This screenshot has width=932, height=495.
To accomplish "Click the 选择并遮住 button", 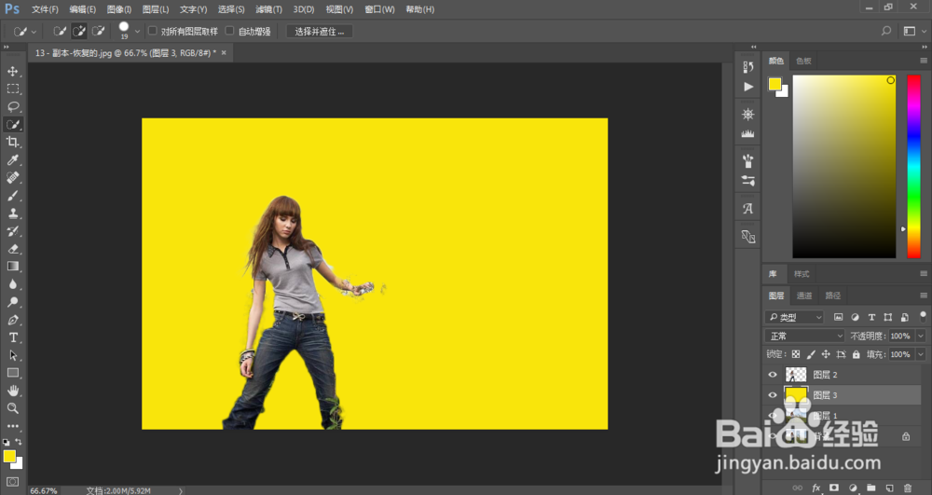I will pos(319,31).
